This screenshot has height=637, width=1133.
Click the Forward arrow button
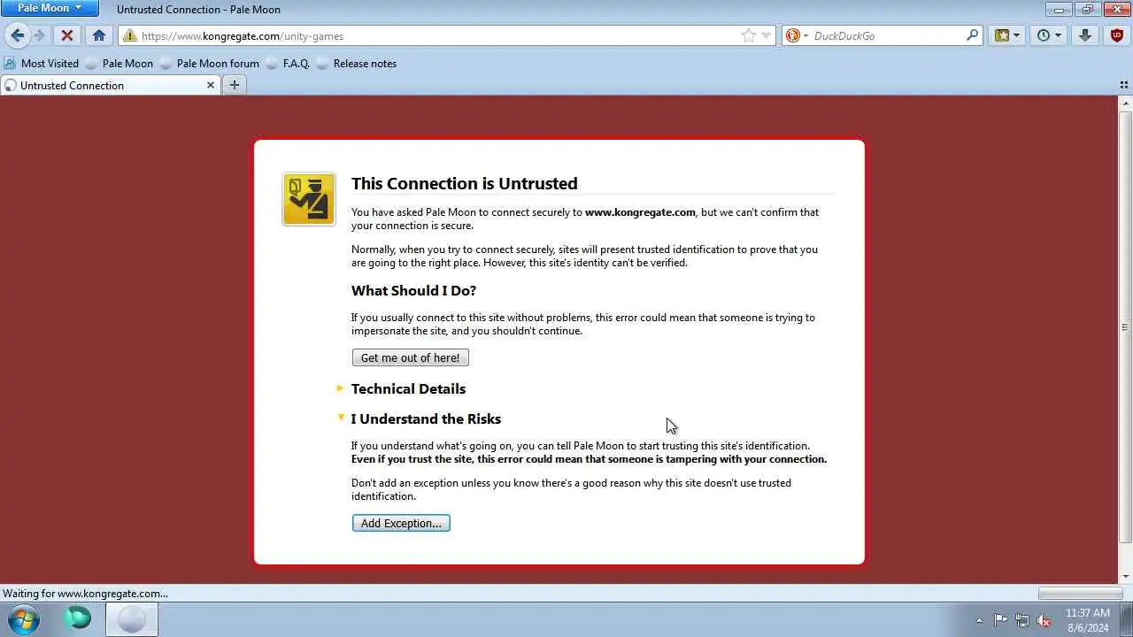[x=39, y=35]
